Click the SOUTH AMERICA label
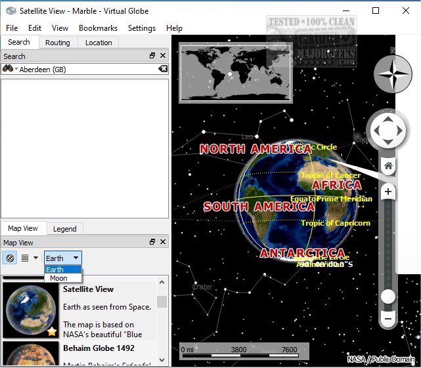This screenshot has height=368, width=421. 259,207
